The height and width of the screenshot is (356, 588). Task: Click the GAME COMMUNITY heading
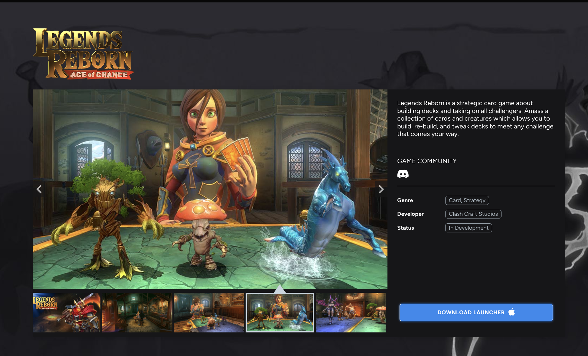[427, 161]
